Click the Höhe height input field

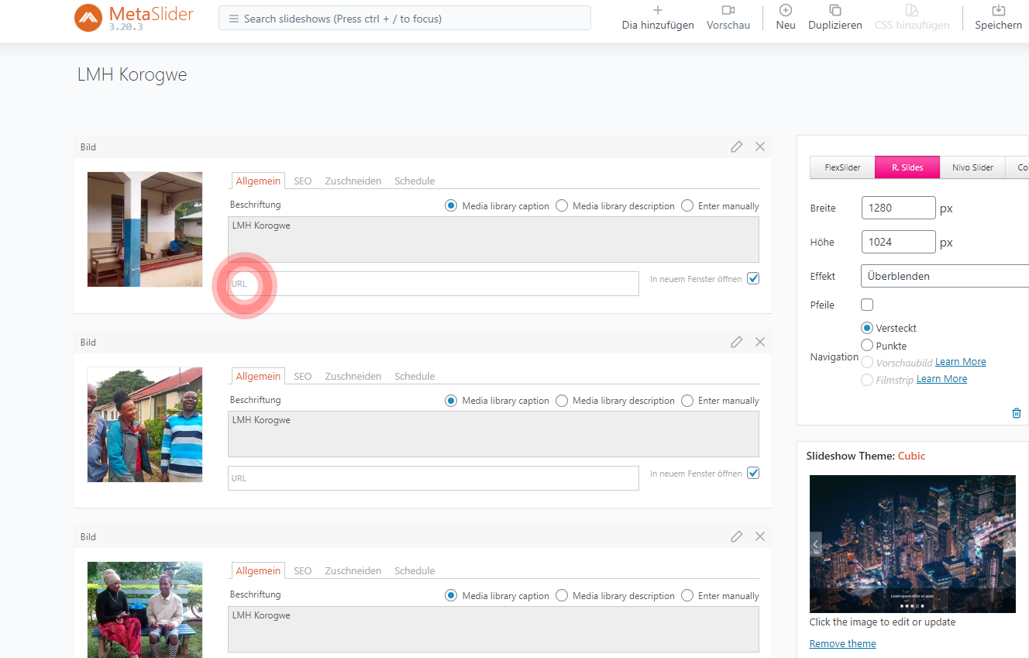899,242
